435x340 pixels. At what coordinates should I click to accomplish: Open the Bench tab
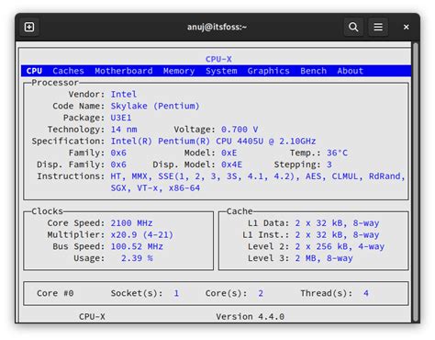[313, 71]
